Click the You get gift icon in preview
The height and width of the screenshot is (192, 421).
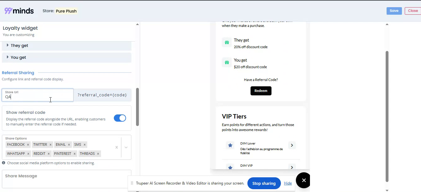point(227,62)
